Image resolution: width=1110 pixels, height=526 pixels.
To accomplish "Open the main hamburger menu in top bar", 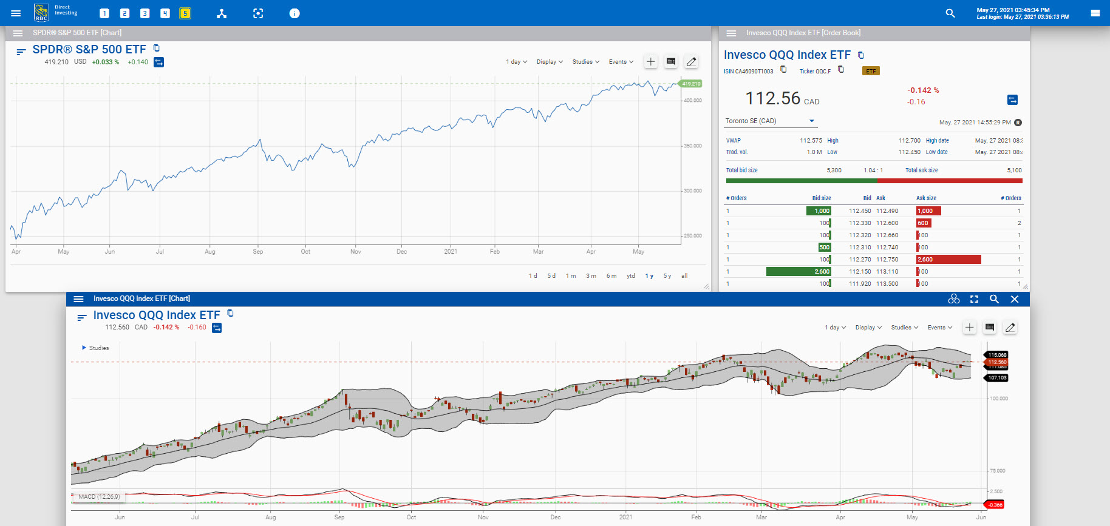I will click(x=16, y=13).
